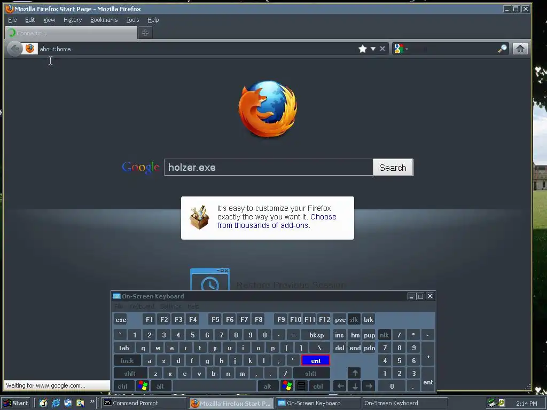Open the Keyboard menu of On-Screen Keyboard
Screen dimensions: 547x410
coord(142,306)
